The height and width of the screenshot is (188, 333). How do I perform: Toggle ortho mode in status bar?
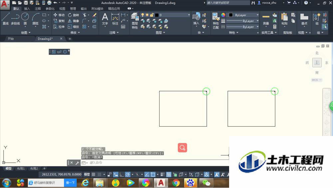click(x=122, y=175)
